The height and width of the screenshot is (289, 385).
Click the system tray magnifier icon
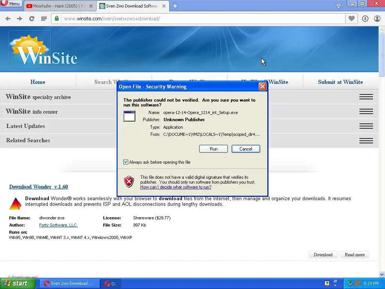tap(357, 284)
